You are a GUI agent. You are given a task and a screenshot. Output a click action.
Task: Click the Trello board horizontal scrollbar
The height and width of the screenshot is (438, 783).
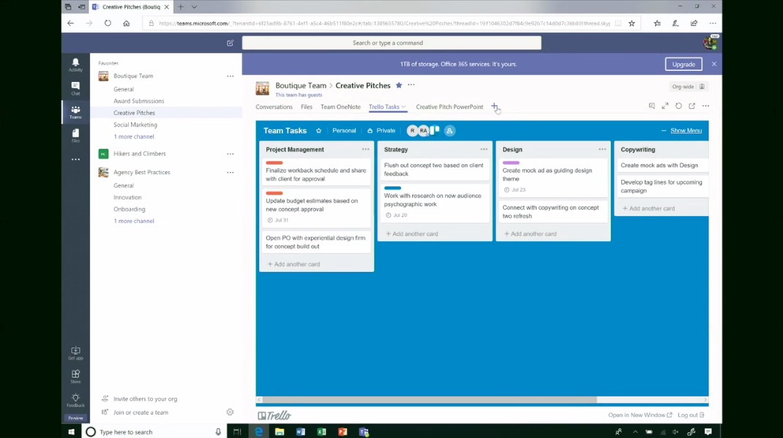point(430,399)
